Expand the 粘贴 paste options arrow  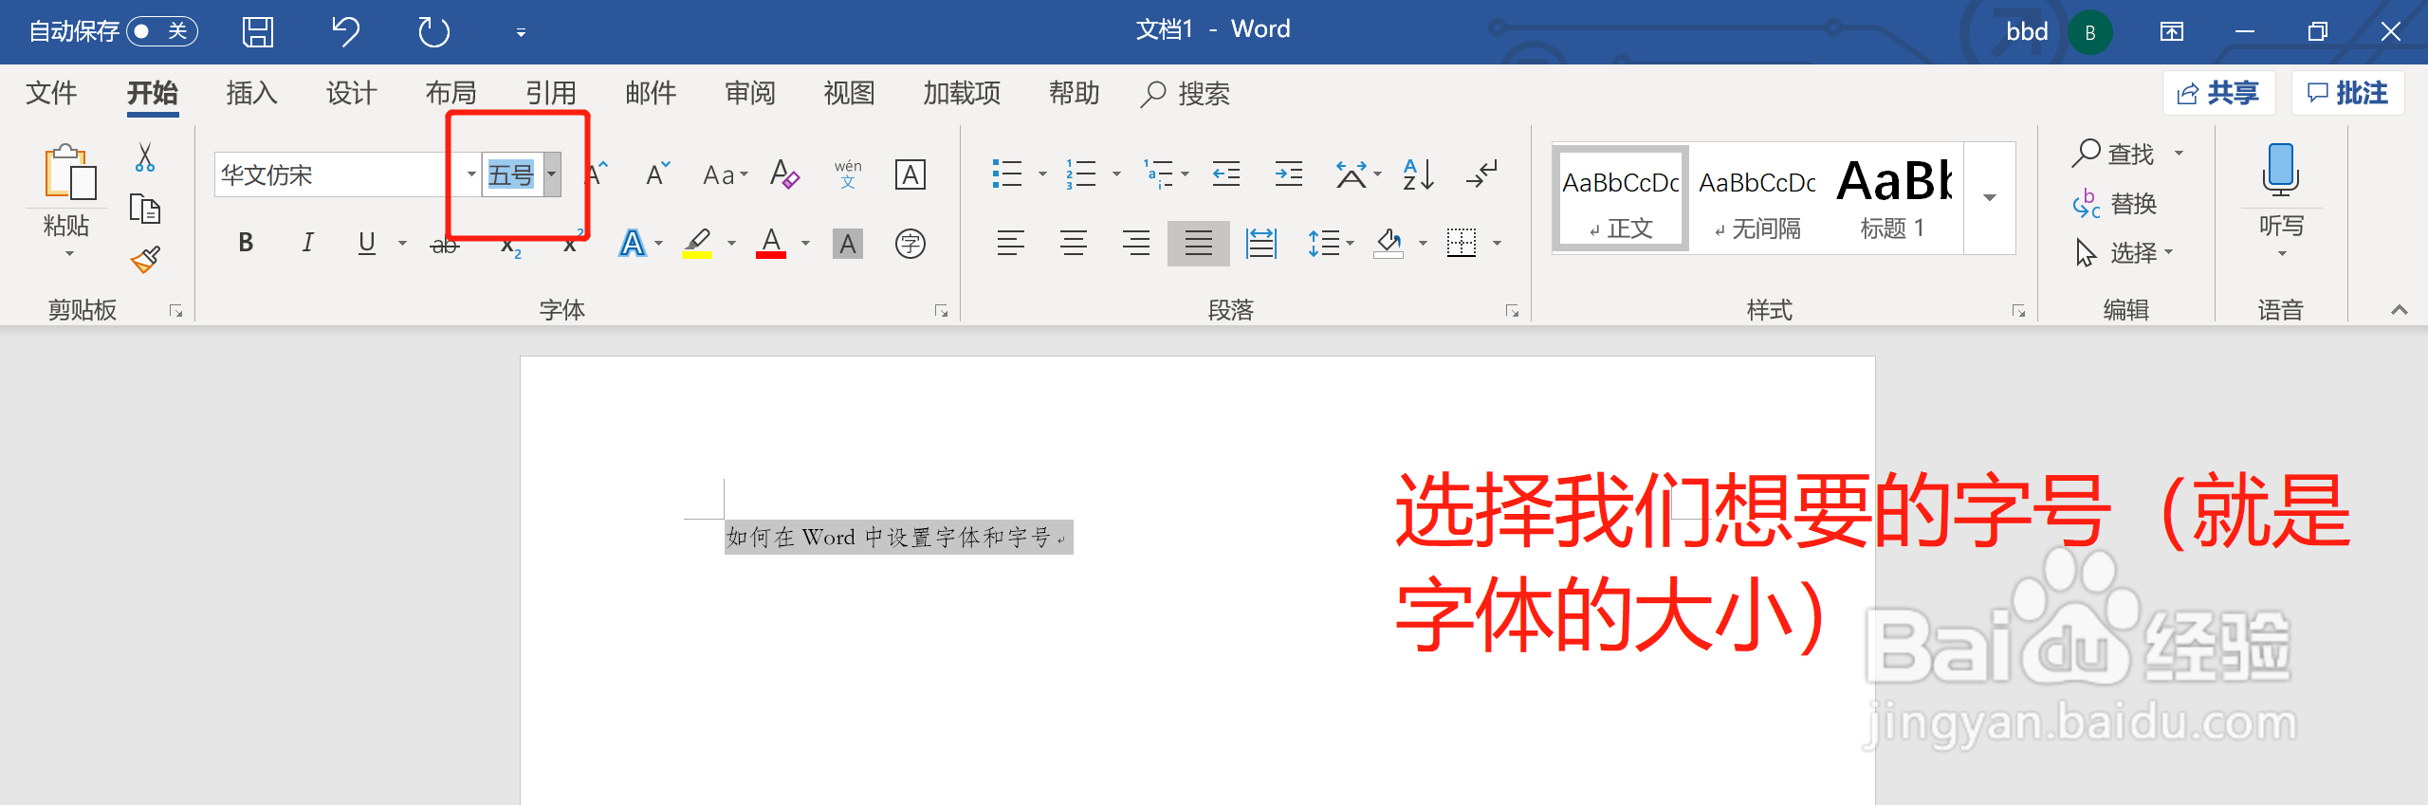(68, 253)
